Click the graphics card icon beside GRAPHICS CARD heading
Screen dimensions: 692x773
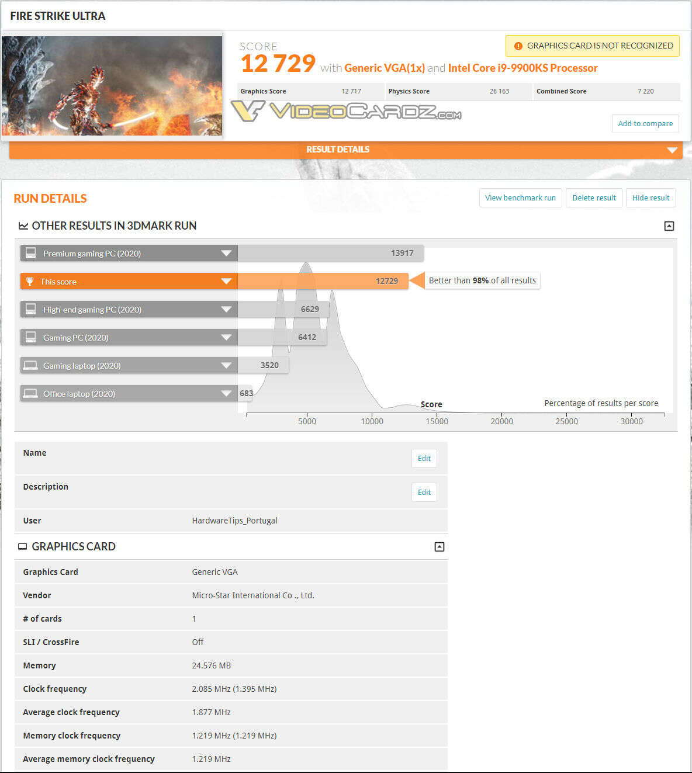coord(23,546)
